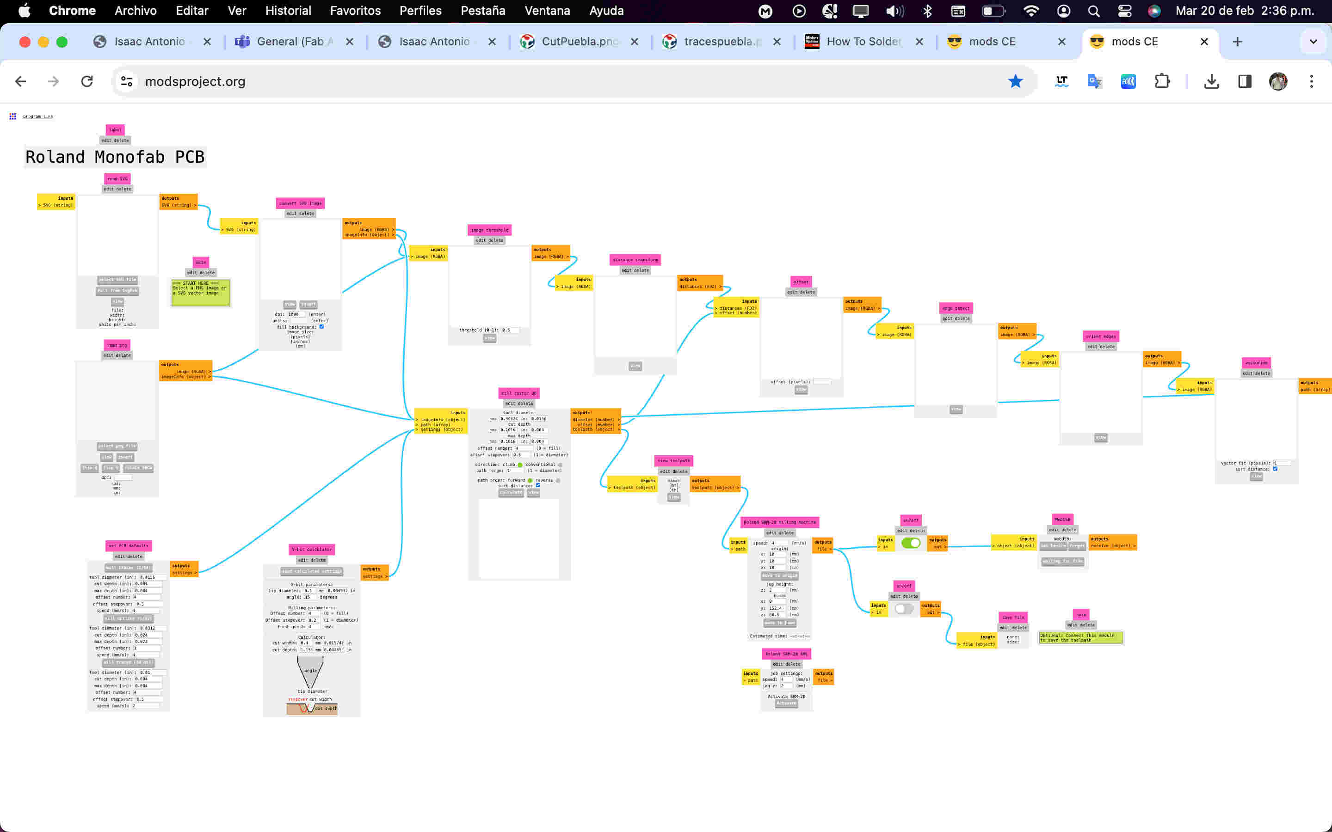Image resolution: width=1332 pixels, height=832 pixels.
Task: Open Google Translate extension icon
Action: coord(1095,81)
